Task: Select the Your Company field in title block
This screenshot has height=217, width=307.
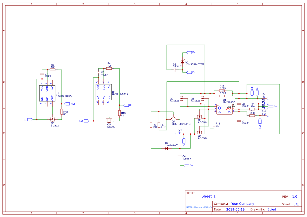Action: point(243,204)
